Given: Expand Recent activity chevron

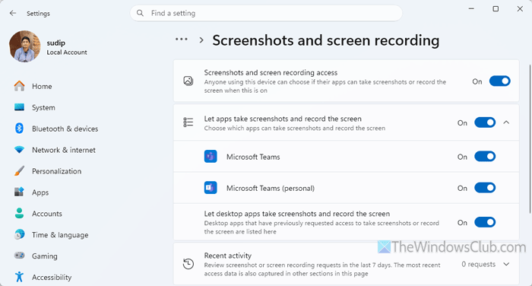Looking at the screenshot, I should (x=507, y=264).
